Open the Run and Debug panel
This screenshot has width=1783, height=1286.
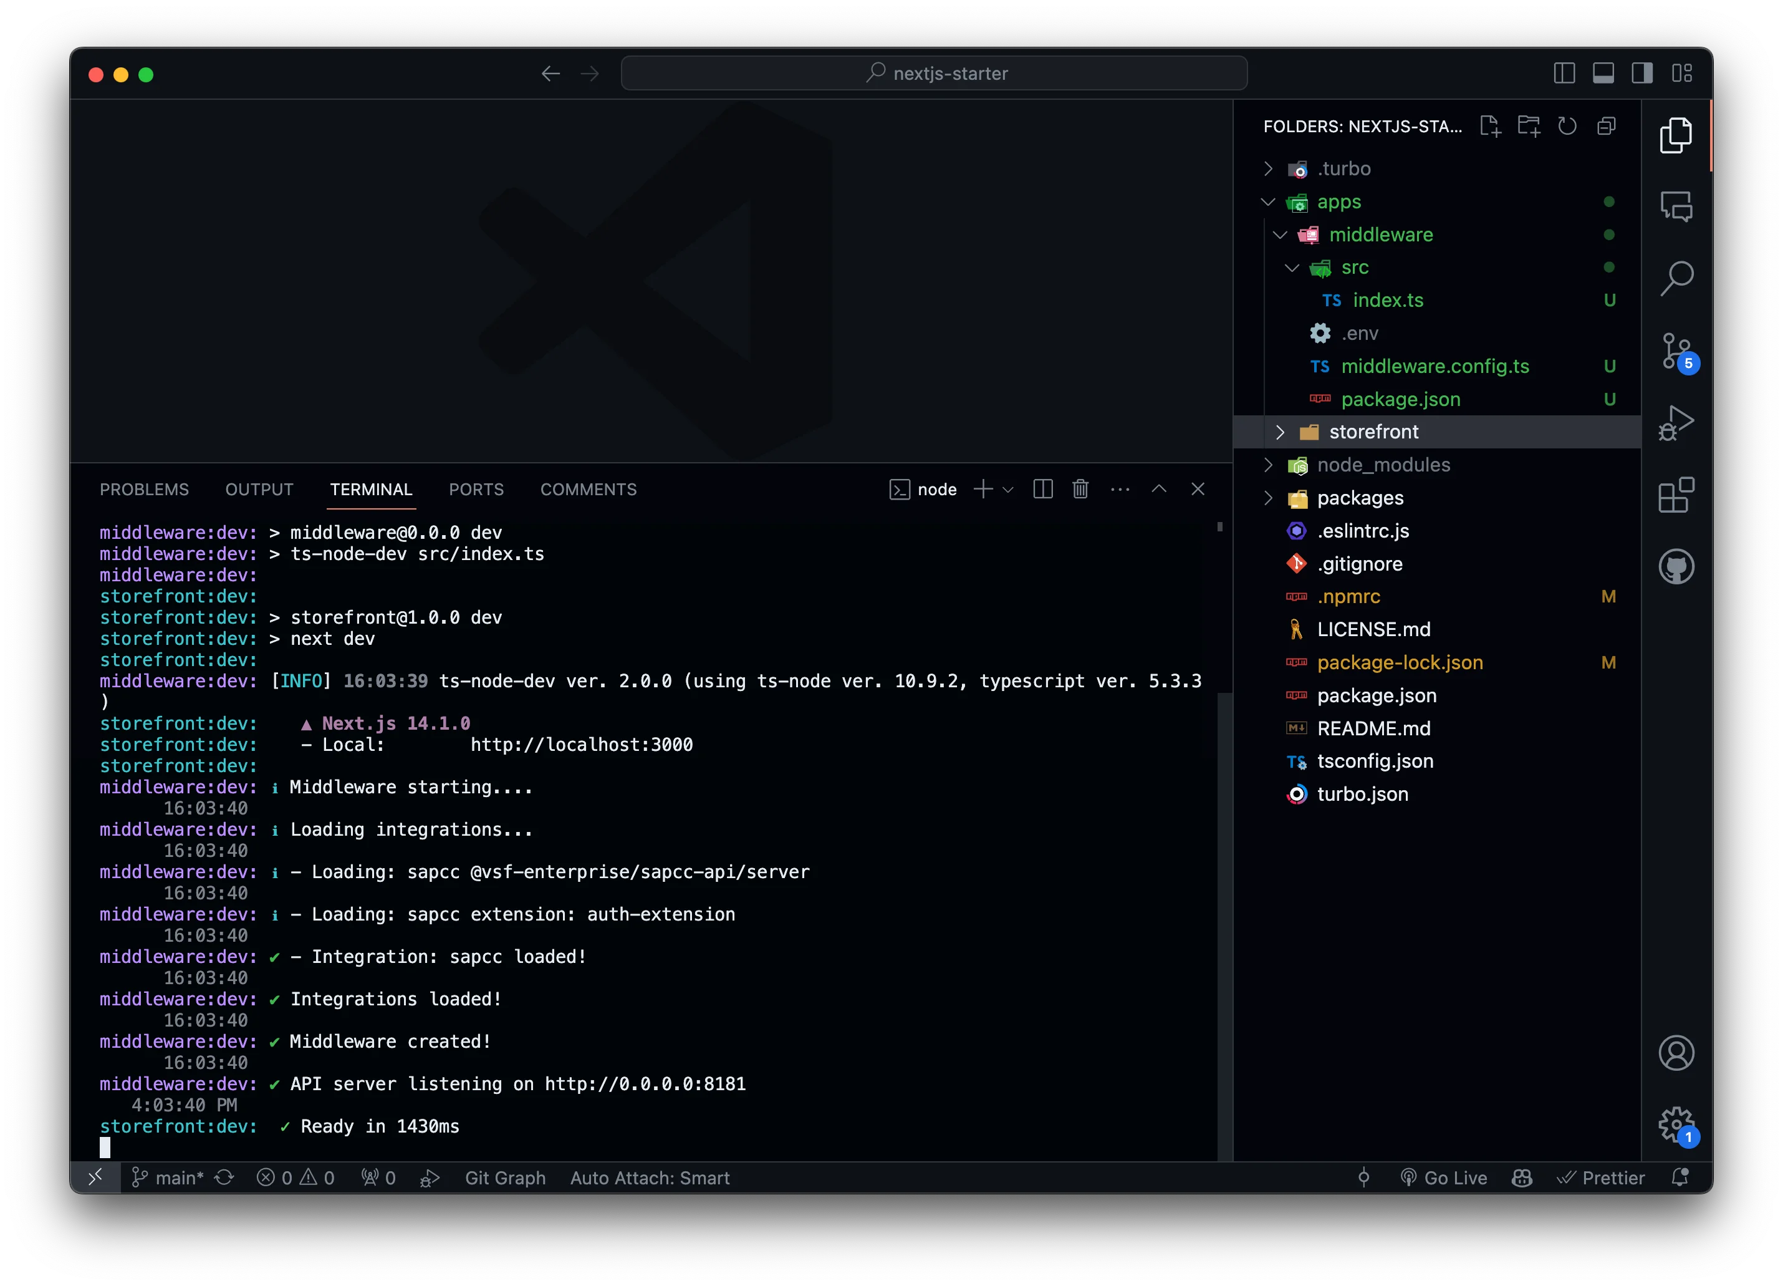coord(1678,422)
